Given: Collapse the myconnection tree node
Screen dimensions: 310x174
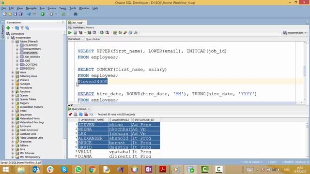Looking at the screenshot, I should tap(8, 38).
